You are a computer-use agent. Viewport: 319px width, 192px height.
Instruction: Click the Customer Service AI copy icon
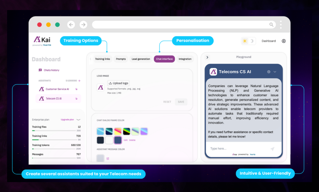(76, 89)
